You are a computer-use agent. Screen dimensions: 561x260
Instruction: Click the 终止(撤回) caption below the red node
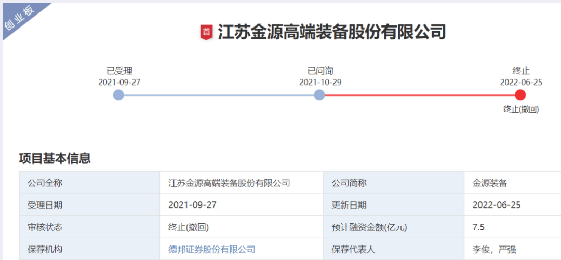coord(520,110)
